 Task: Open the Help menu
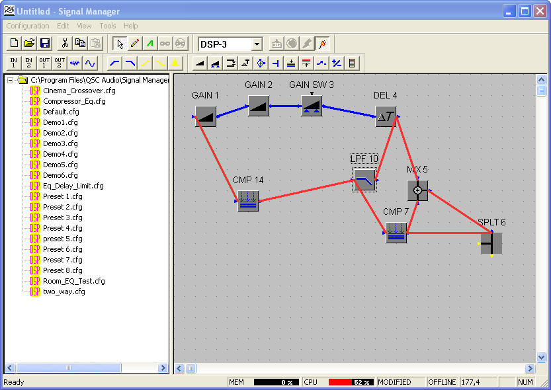(131, 26)
